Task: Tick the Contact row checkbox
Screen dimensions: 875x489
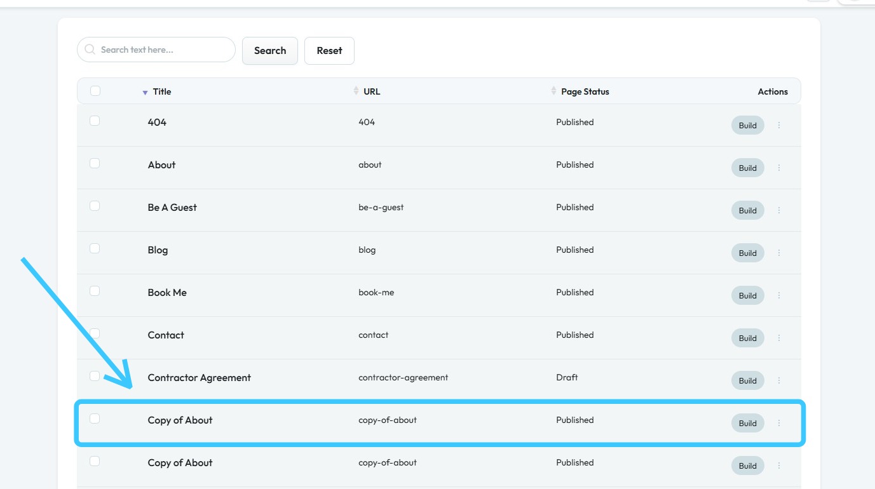Action: (x=95, y=333)
